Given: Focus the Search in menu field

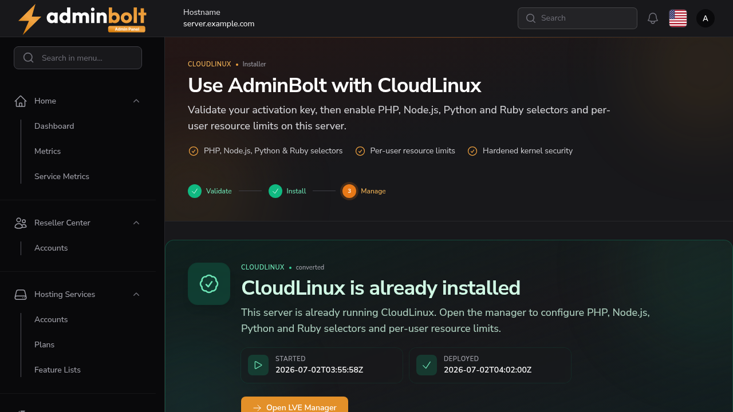Looking at the screenshot, I should point(78,58).
